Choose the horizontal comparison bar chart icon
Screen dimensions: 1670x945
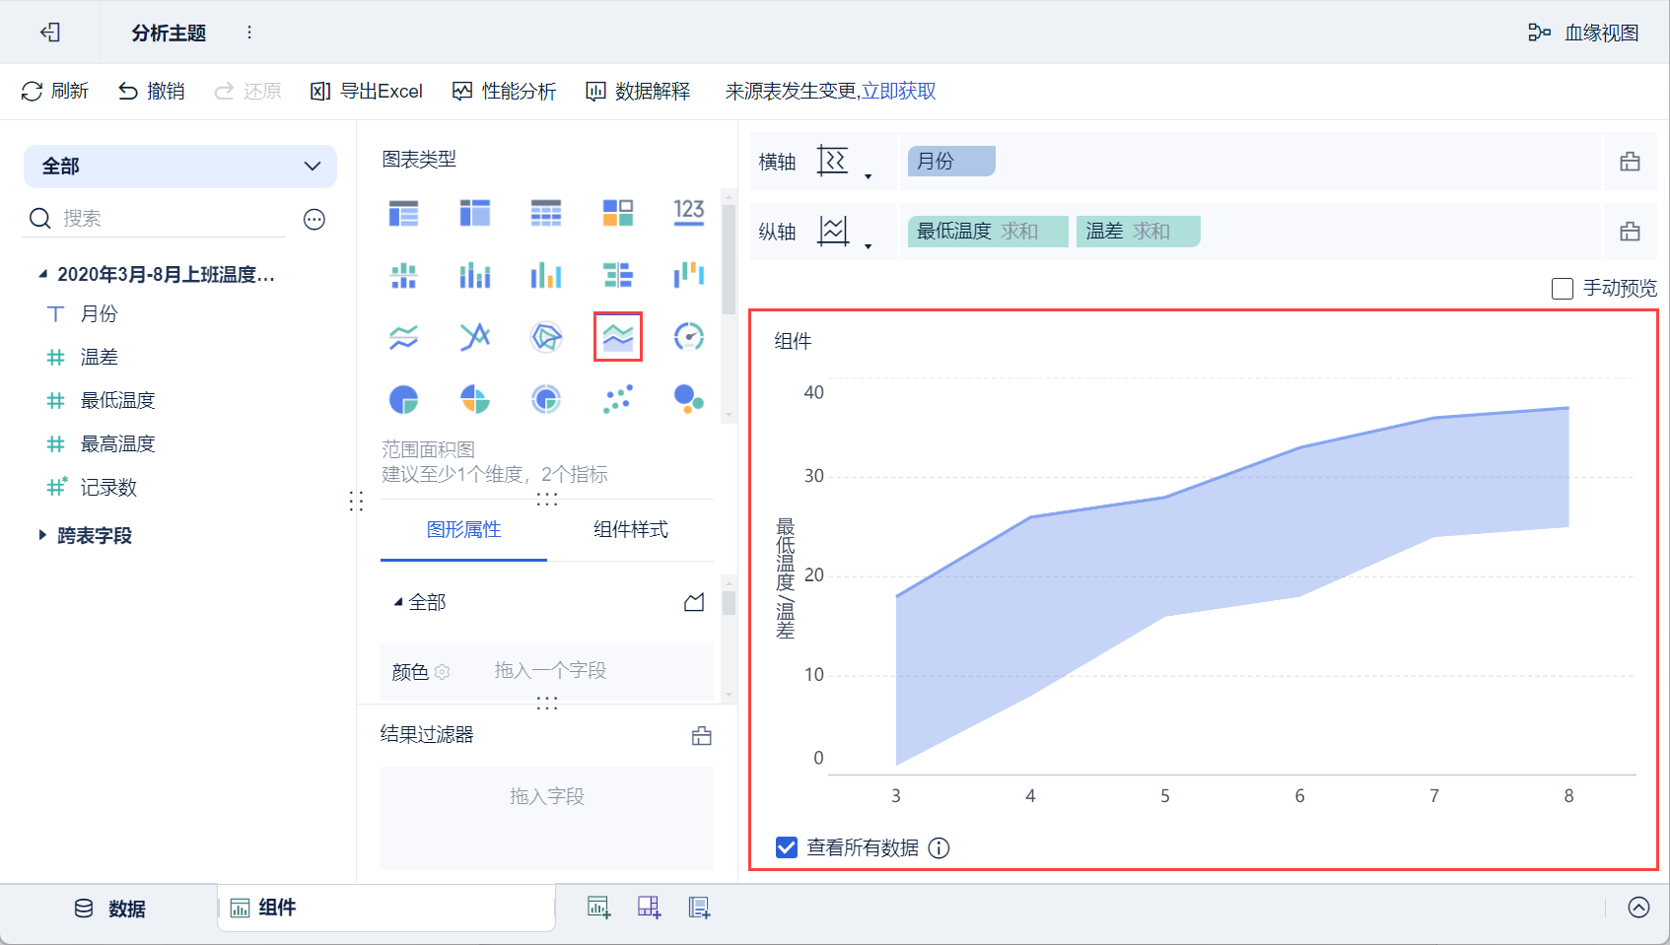[618, 275]
